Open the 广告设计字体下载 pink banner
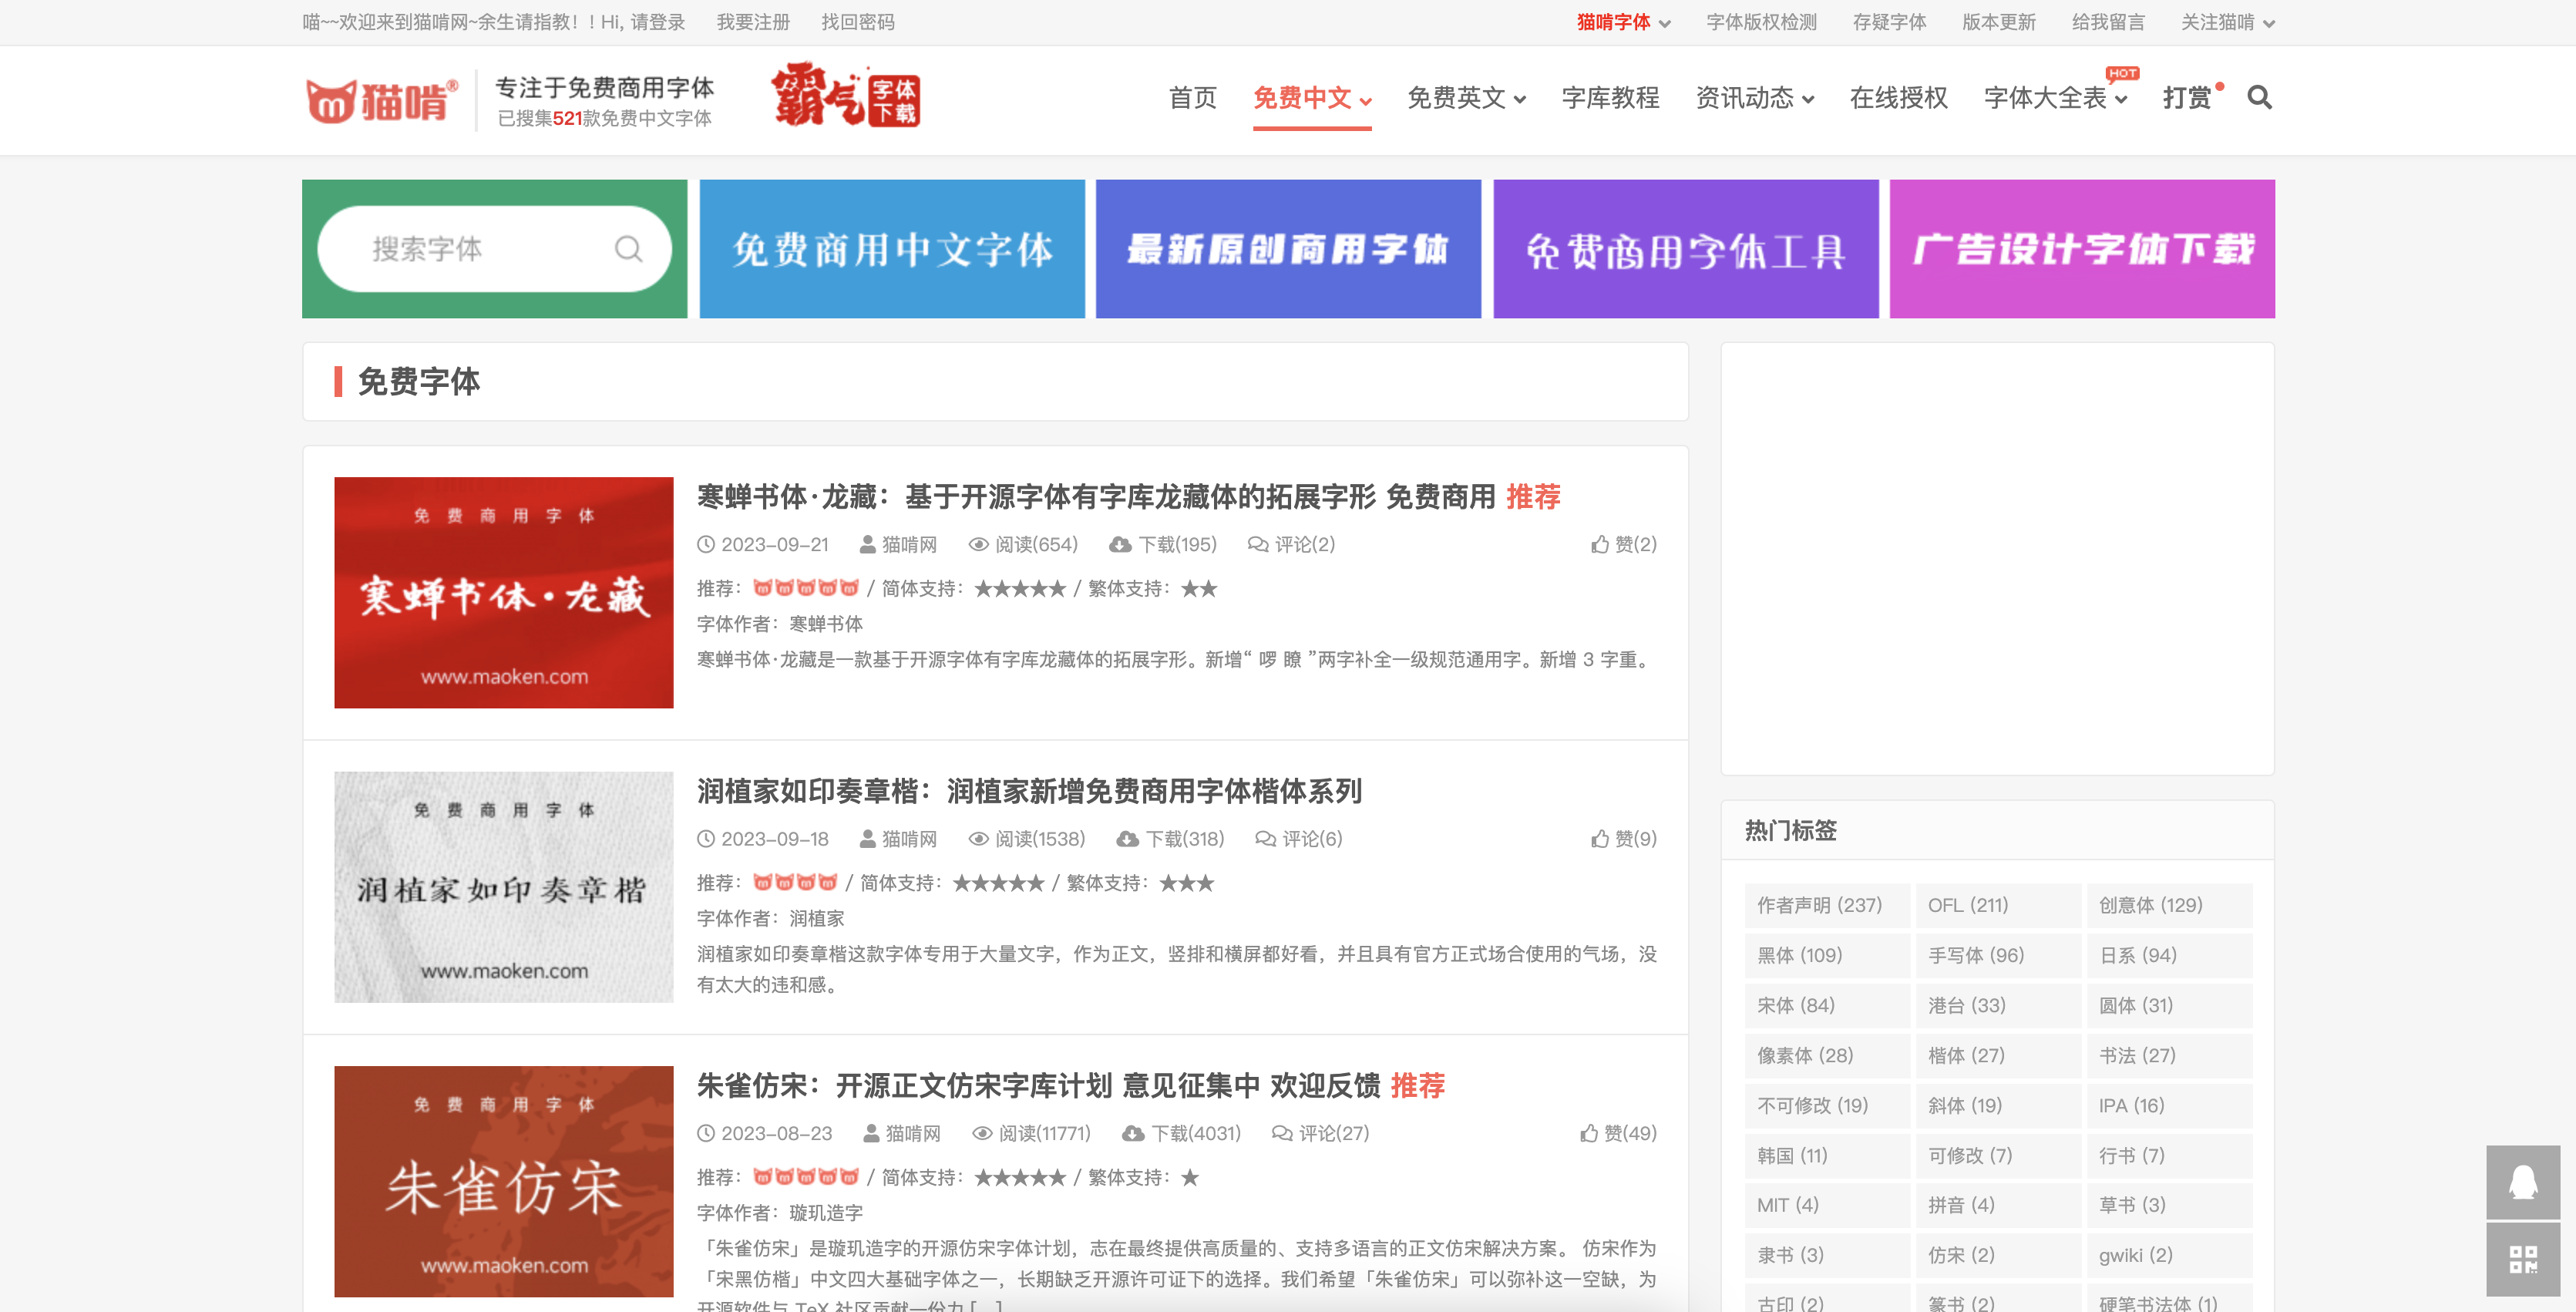Screen dimensions: 2576x1312 coord(2082,249)
